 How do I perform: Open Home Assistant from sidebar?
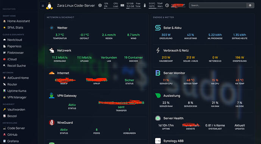click(16, 21)
